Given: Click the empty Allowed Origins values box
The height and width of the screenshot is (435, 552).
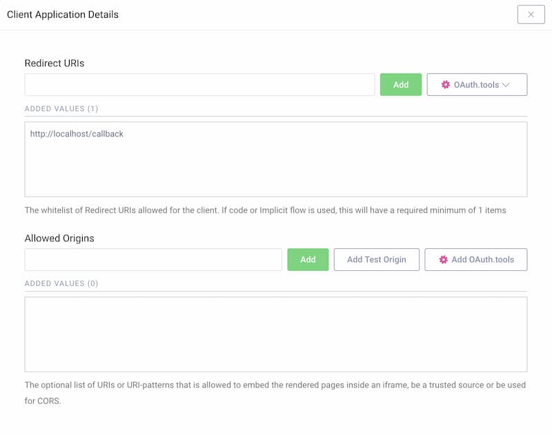Looking at the screenshot, I should (276, 334).
